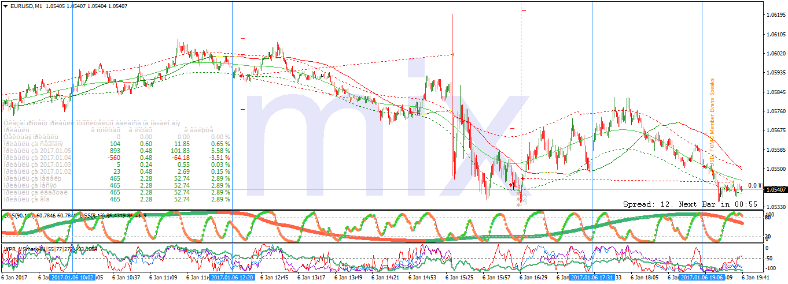This screenshot has height=284, width=788.
Task: Click the price scale value 1.05935
Action: [775, 73]
